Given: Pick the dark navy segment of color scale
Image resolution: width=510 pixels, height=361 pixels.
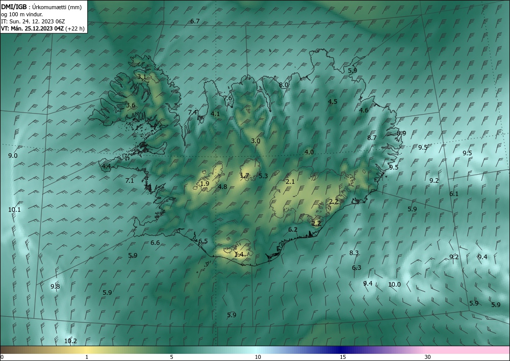Looking at the screenshot, I should (x=341, y=350).
